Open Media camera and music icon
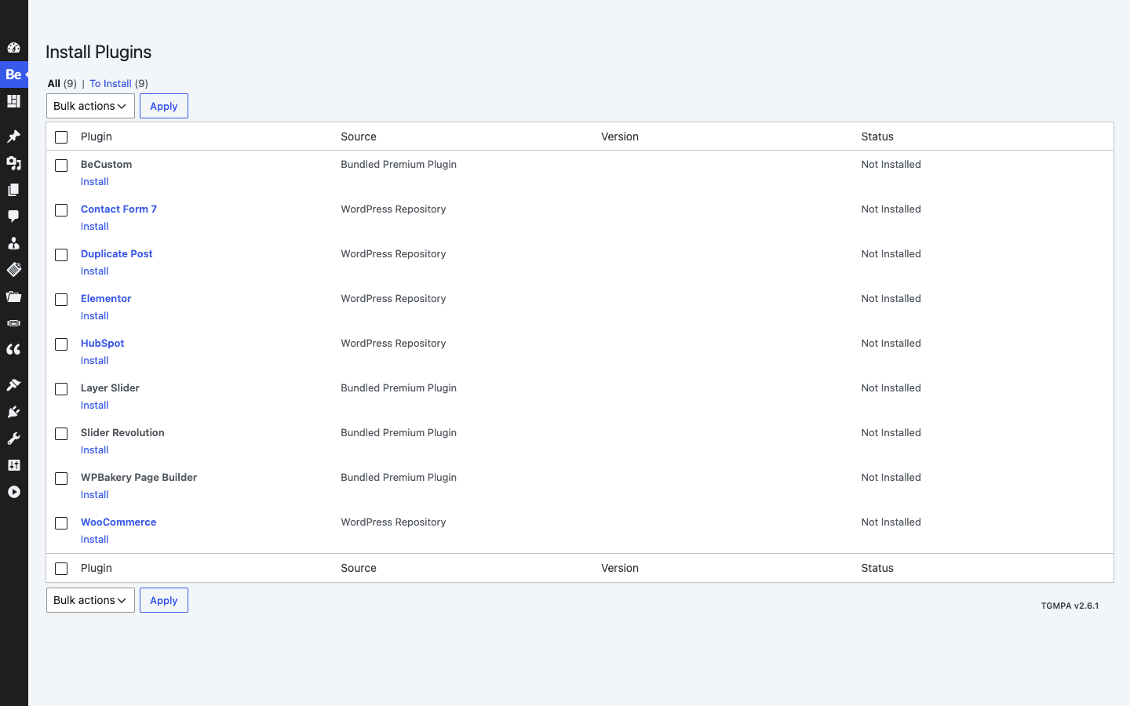Image resolution: width=1130 pixels, height=706 pixels. click(x=13, y=163)
